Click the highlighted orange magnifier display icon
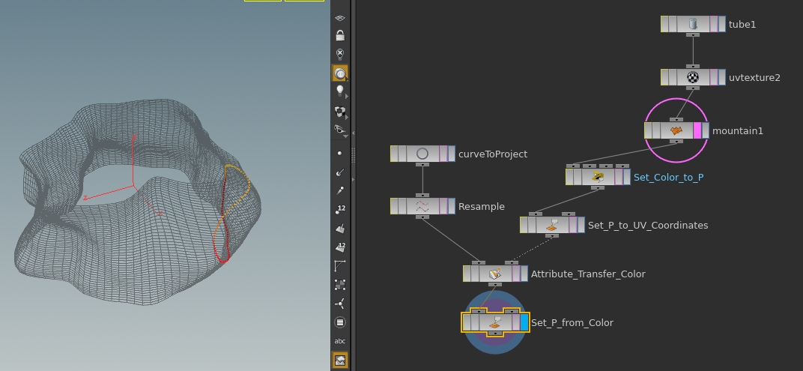 click(340, 73)
